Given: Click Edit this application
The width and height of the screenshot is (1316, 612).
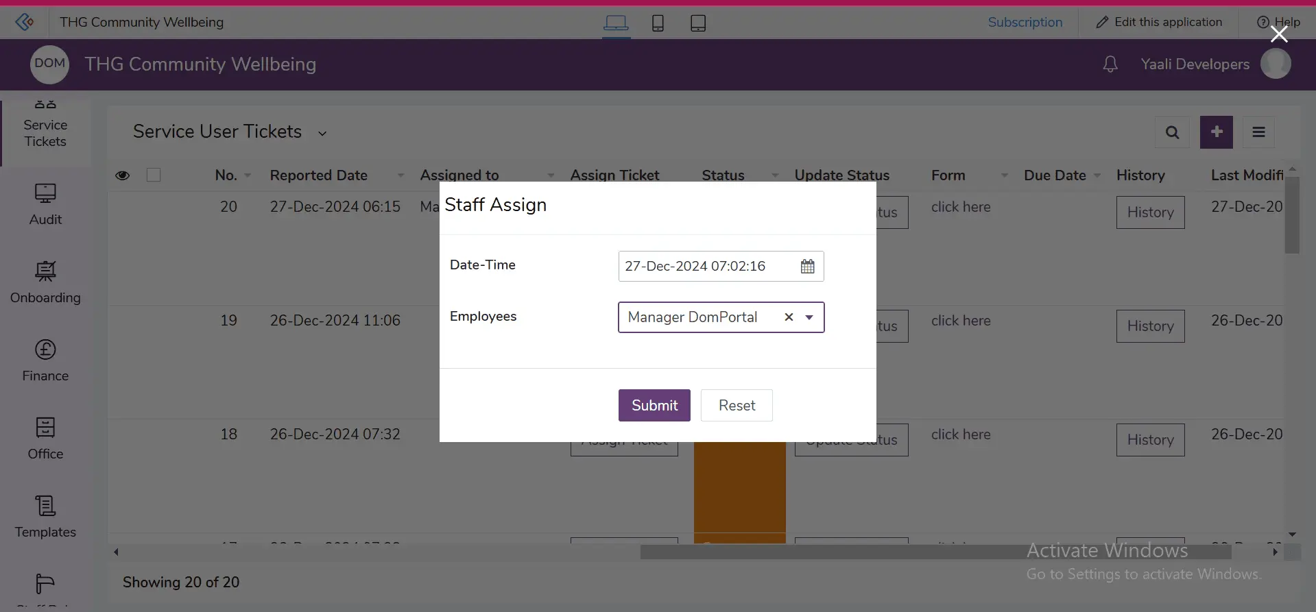Looking at the screenshot, I should 1159,22.
